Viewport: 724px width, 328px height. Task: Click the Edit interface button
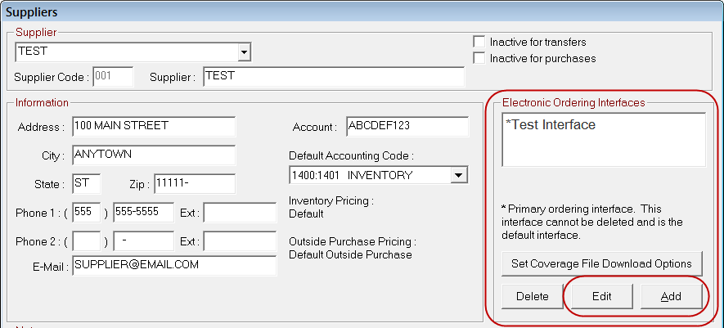[x=602, y=296]
